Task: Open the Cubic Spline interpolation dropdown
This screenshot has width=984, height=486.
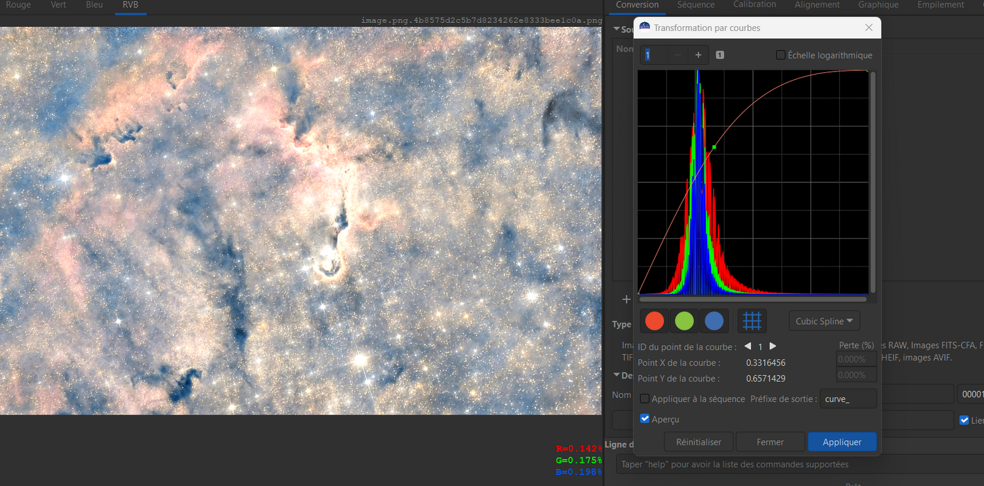Action: click(825, 321)
